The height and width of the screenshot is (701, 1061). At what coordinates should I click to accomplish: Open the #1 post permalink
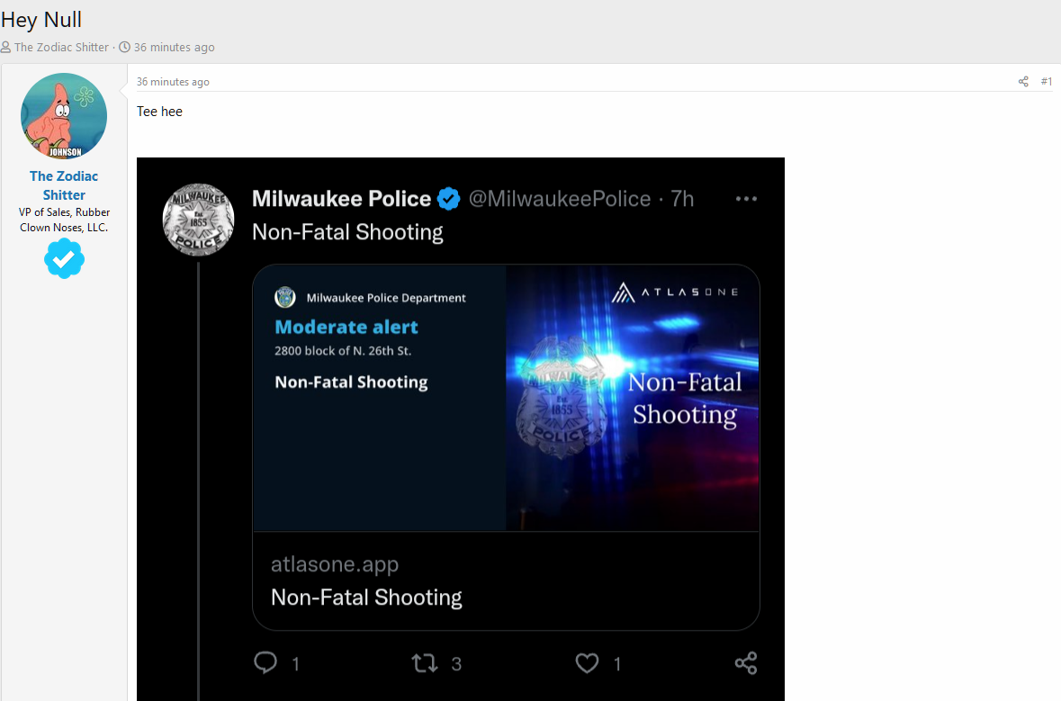point(1046,82)
